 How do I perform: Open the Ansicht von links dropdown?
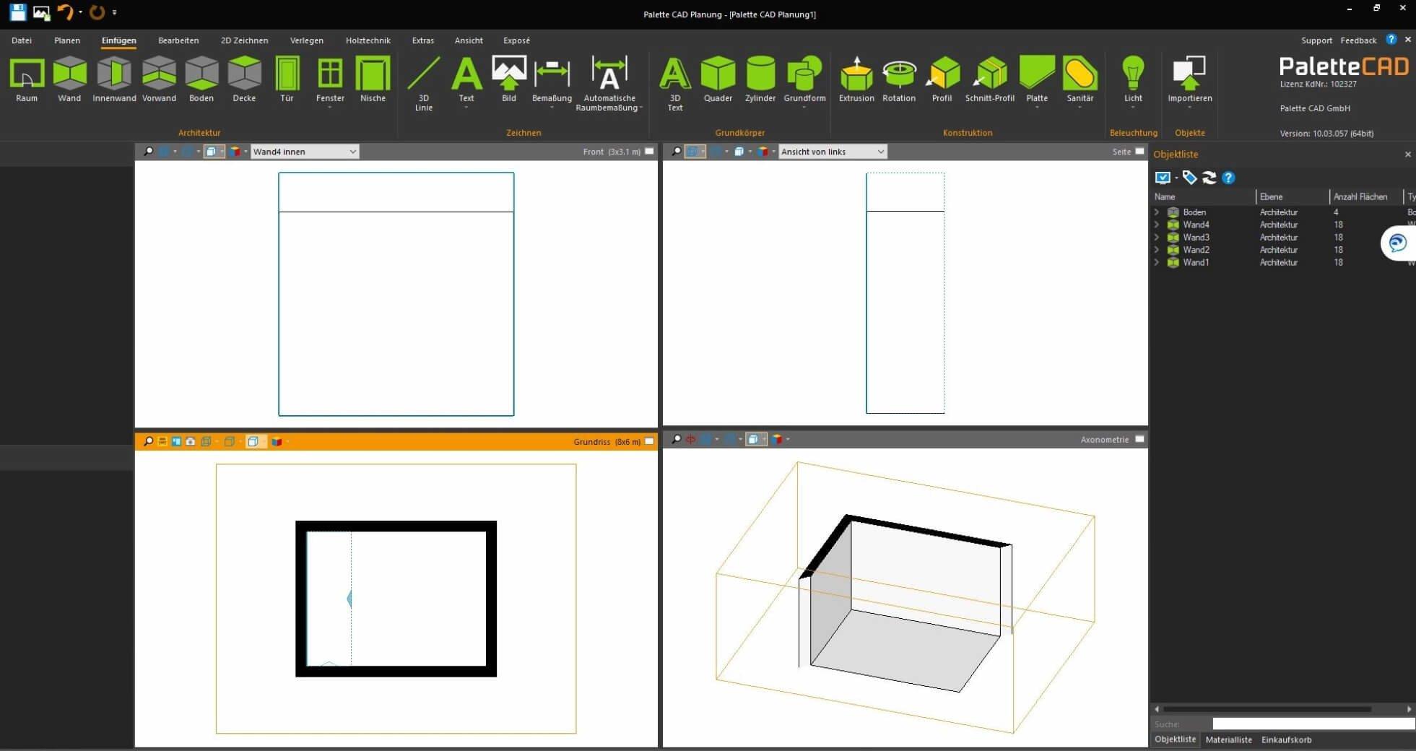[x=879, y=152]
